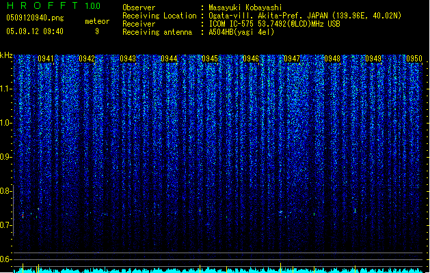Click the 0945 time marker
The image size is (430, 273).
point(210,59)
